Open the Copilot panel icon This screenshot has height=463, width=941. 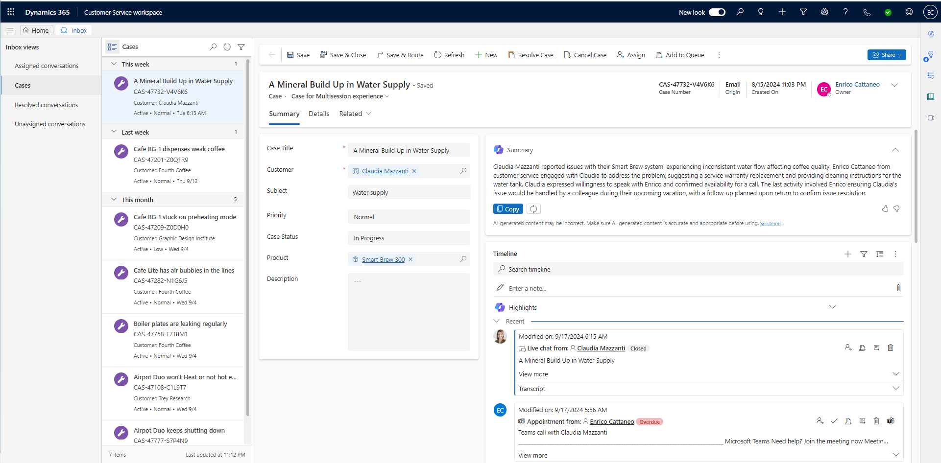click(931, 33)
